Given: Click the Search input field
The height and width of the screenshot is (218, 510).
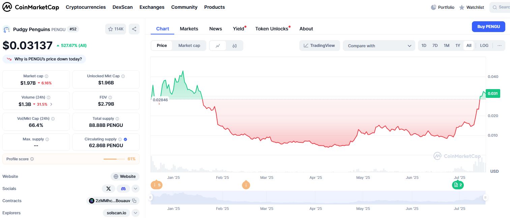Looking at the screenshot, I should click(x=500, y=7).
